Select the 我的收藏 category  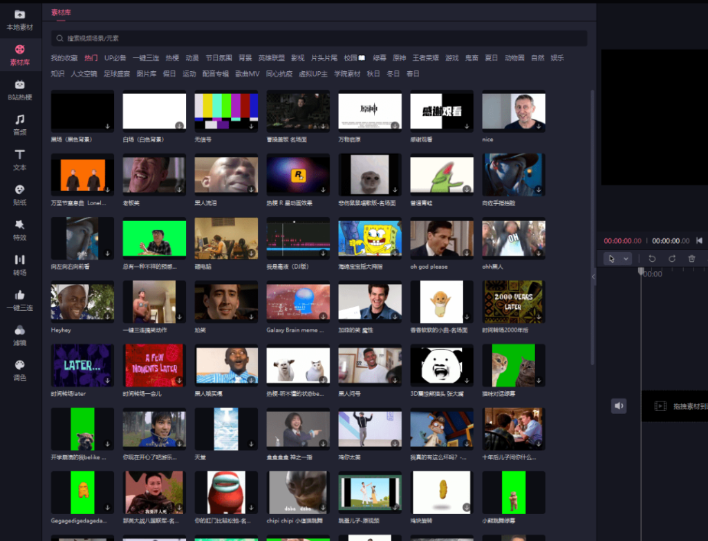64,58
